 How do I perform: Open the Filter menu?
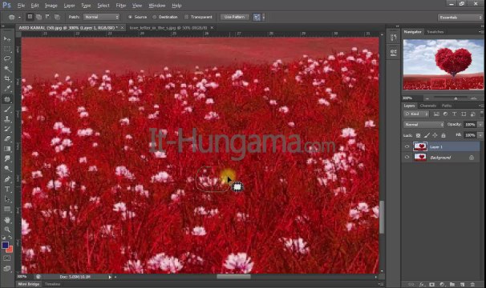[x=121, y=6]
